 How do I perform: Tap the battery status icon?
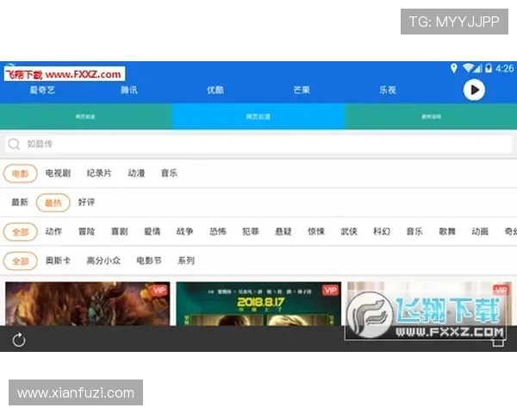click(489, 68)
